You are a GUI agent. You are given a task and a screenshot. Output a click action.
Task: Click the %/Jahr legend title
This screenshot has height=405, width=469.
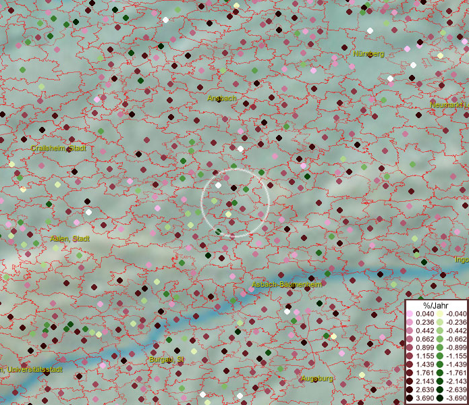[435, 305]
